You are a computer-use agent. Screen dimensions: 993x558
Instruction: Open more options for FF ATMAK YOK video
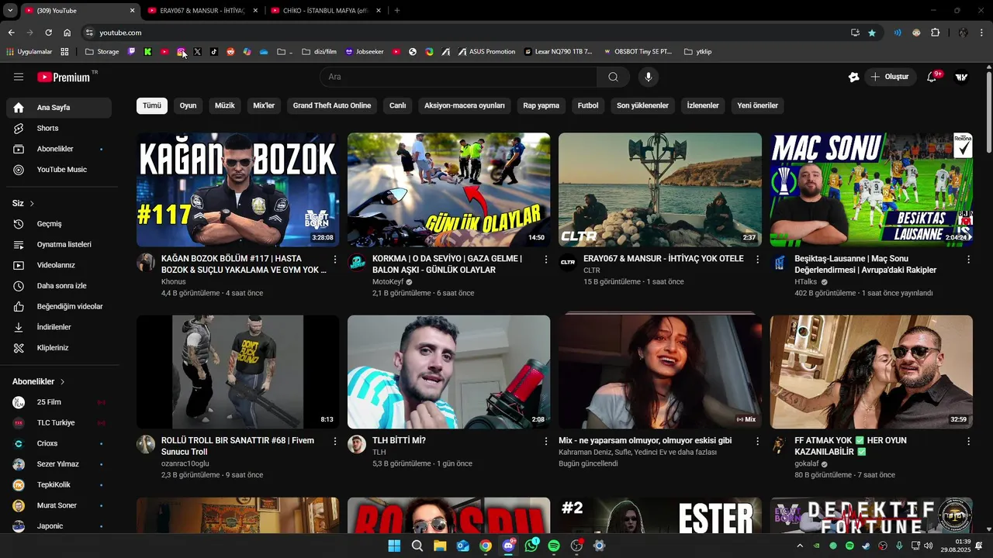point(968,441)
